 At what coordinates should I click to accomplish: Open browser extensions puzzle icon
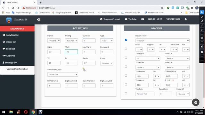tap(192, 8)
